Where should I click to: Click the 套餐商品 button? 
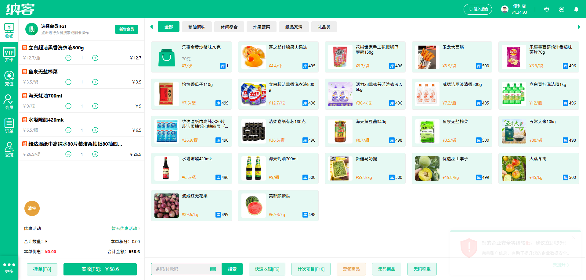click(x=351, y=269)
